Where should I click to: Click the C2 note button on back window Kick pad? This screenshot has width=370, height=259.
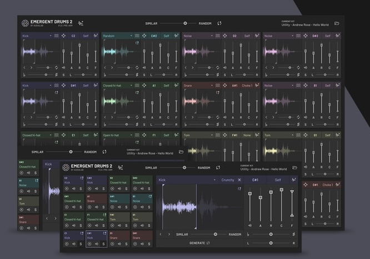click(73, 36)
